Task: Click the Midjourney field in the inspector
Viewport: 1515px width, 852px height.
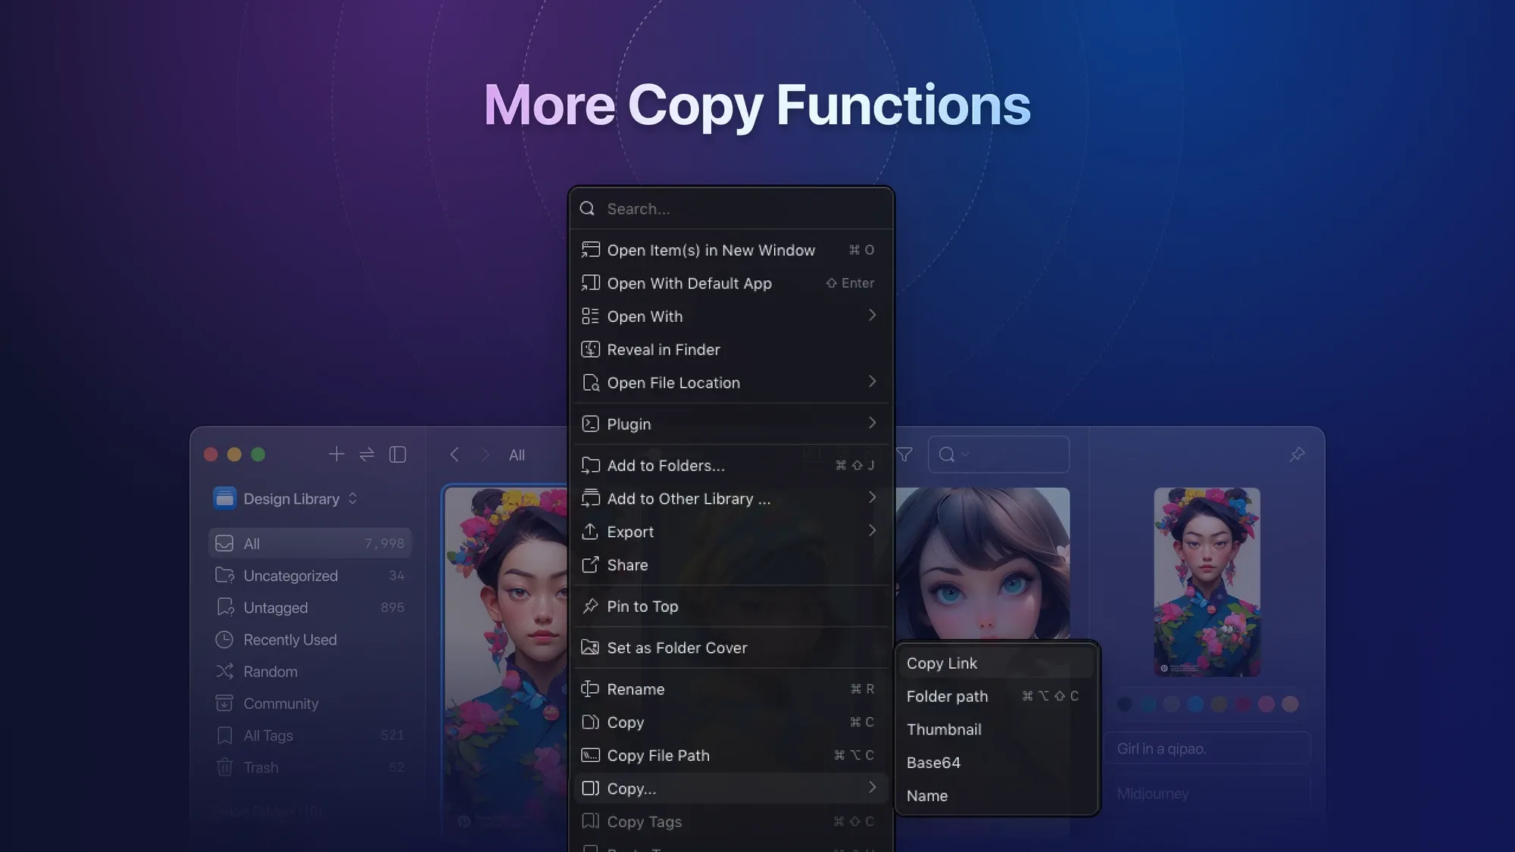Action: pyautogui.click(x=1207, y=794)
